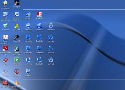Click the Корзина recycle bin icon
This screenshot has width=125, height=90.
5,25
